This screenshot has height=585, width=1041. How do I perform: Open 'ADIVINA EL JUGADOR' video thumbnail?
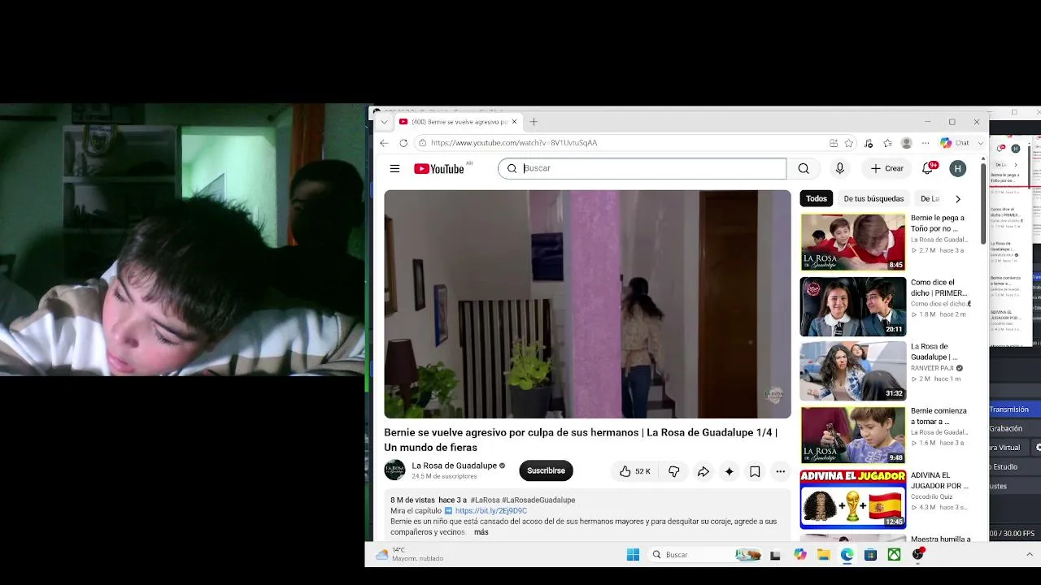pyautogui.click(x=852, y=499)
